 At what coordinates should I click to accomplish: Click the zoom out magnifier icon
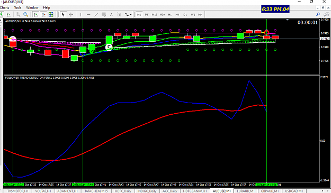[26, 14]
